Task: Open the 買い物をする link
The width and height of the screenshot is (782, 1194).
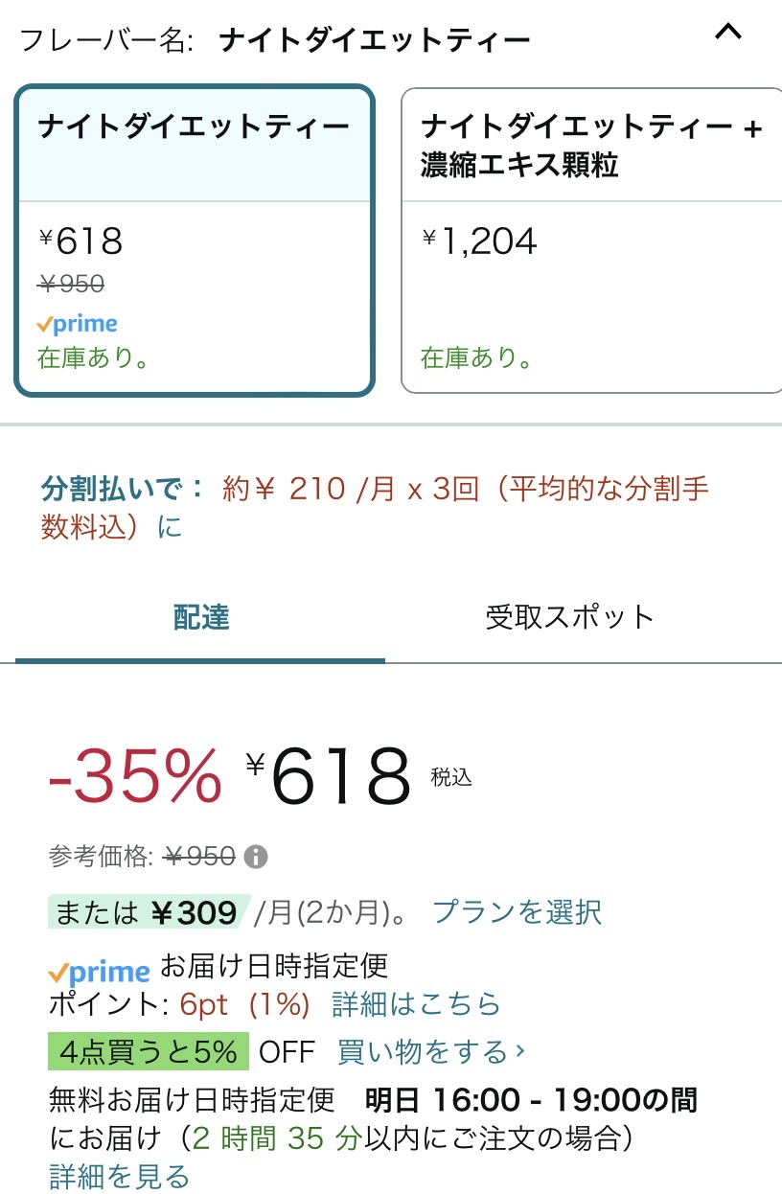Action: click(x=423, y=1051)
